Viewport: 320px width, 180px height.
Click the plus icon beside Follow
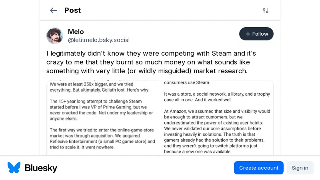tap(248, 34)
